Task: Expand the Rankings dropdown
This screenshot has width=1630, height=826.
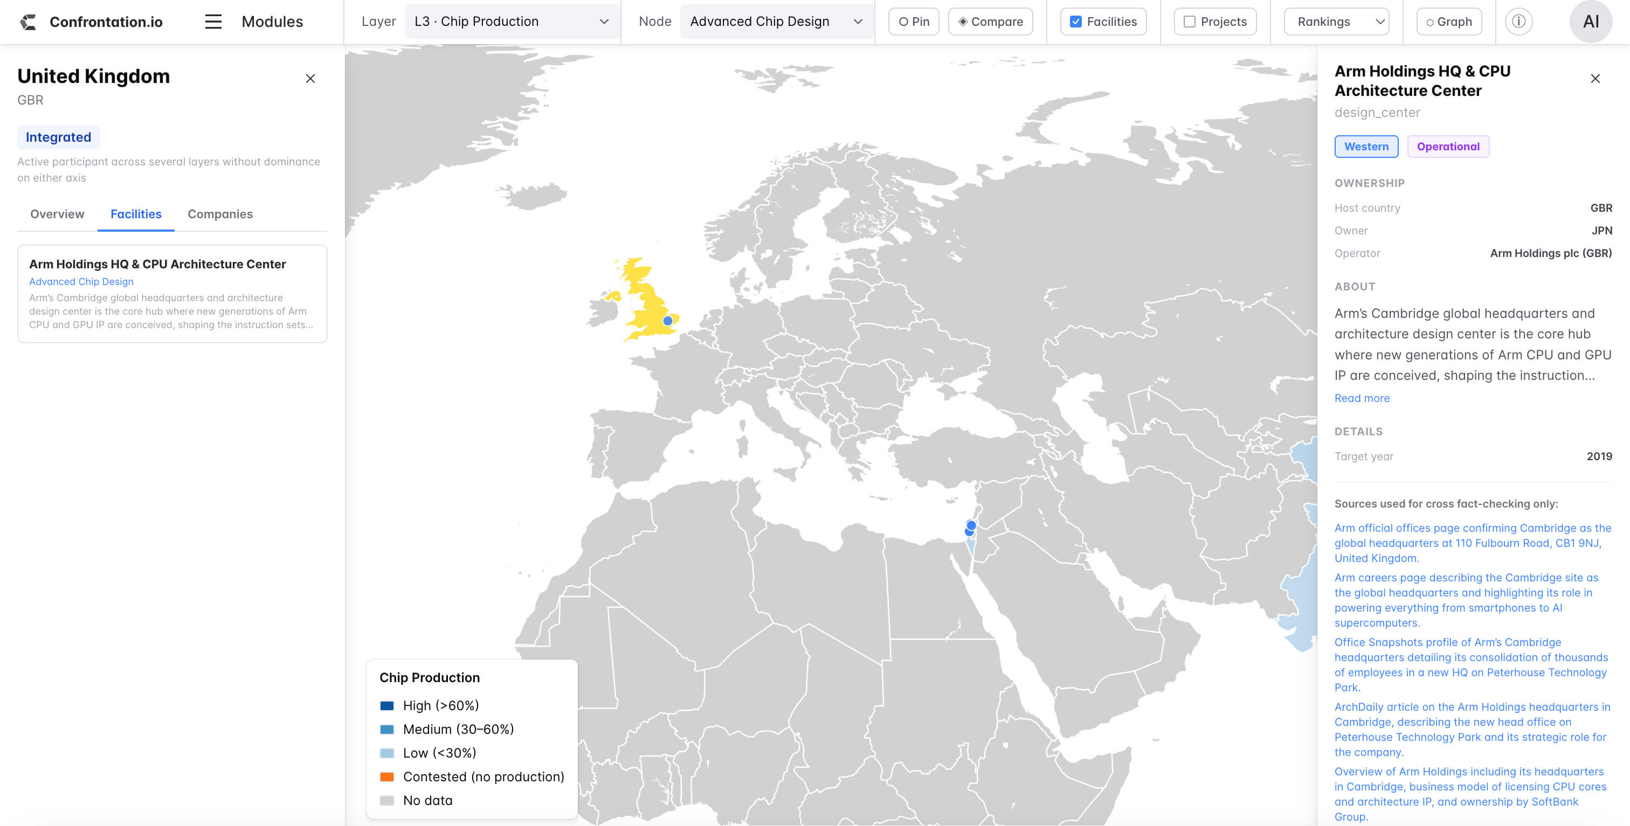Action: tap(1336, 22)
